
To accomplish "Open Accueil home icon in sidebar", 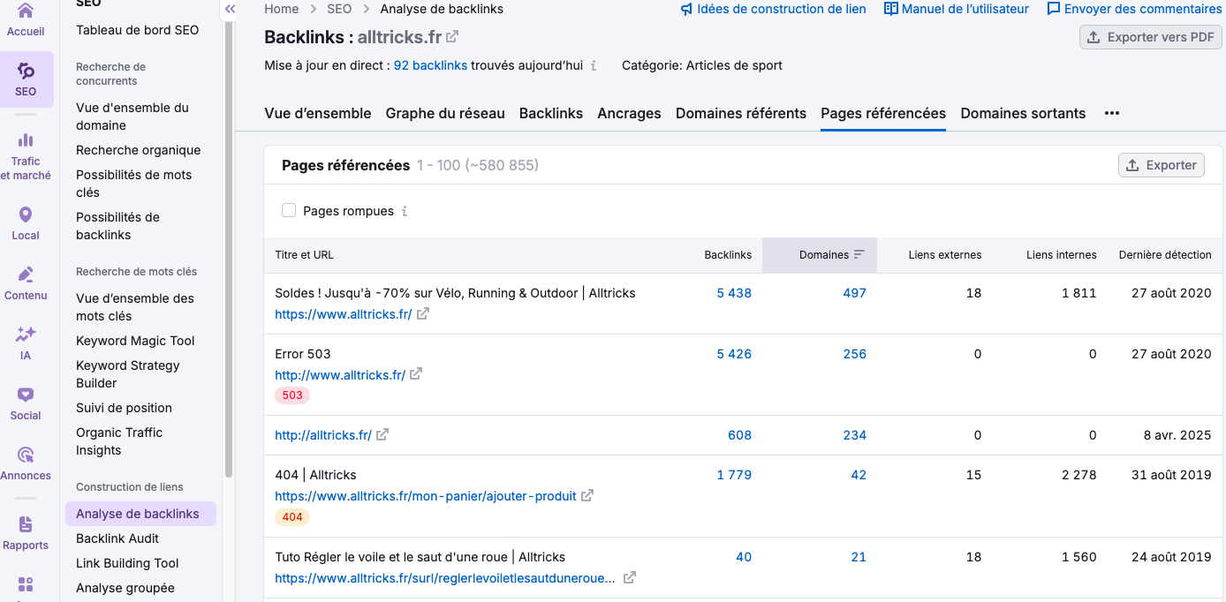I will coord(26,11).
